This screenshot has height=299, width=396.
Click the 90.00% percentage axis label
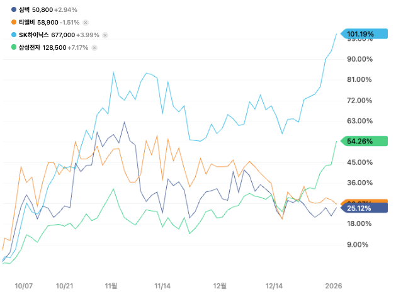pos(360,59)
